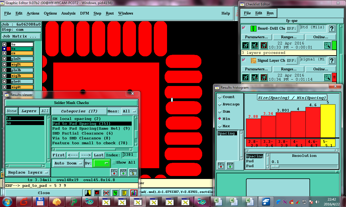Select the Count radio option

[220, 97]
